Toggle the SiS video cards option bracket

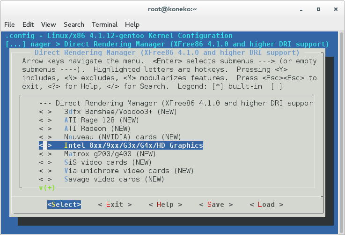click(45, 162)
